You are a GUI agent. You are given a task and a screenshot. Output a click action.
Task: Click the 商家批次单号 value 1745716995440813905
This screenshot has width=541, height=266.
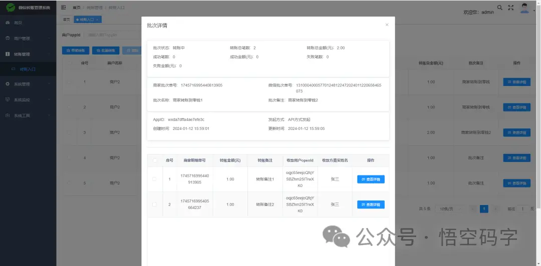pyautogui.click(x=201, y=85)
